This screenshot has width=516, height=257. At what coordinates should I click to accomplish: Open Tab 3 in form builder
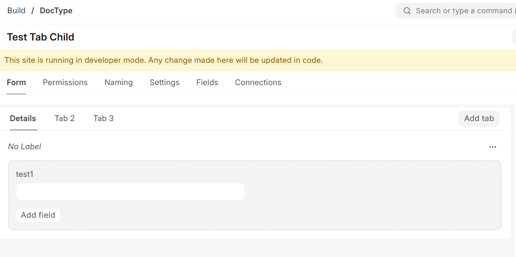coord(103,119)
